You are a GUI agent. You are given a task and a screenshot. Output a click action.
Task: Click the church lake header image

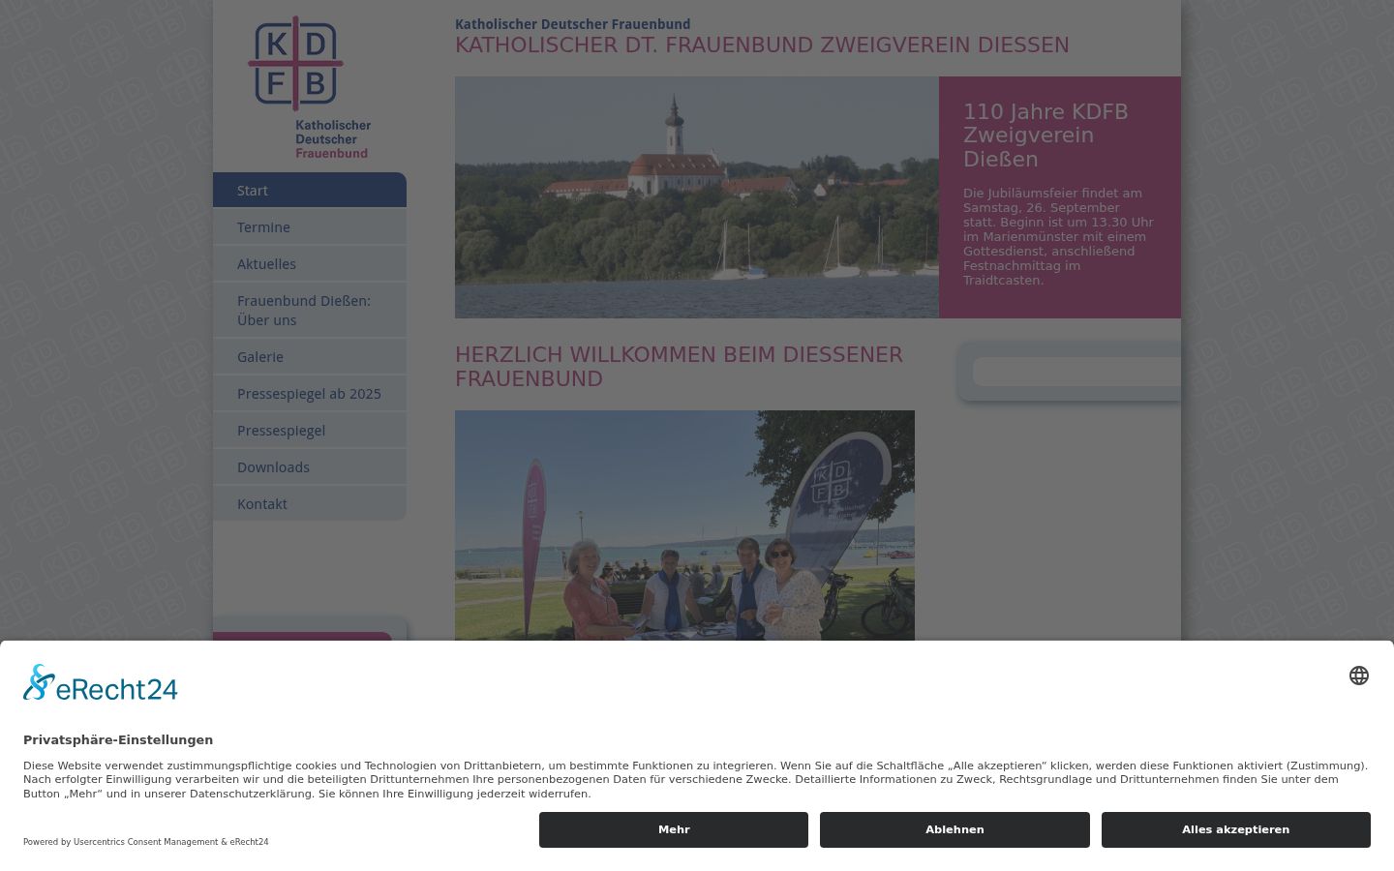(x=697, y=197)
